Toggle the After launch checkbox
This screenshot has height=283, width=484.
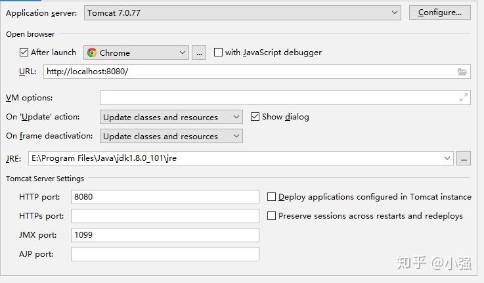[x=24, y=52]
